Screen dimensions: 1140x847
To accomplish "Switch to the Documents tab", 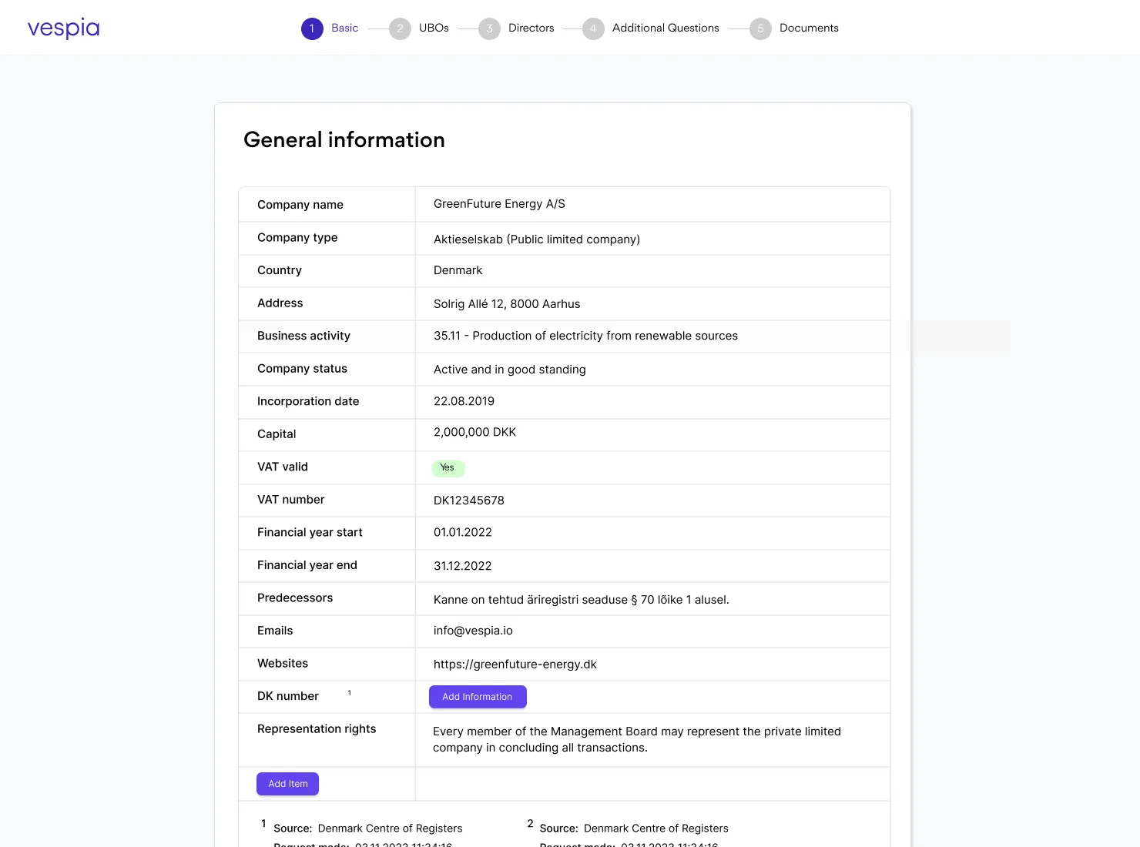I will click(808, 28).
